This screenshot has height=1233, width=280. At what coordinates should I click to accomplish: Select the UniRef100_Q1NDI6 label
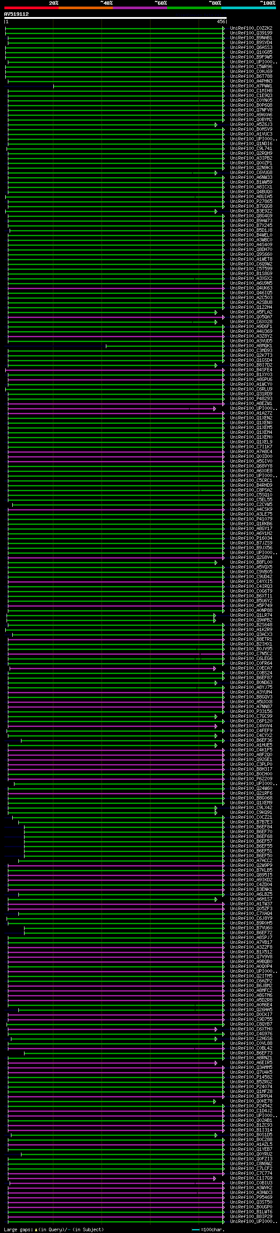pyautogui.click(x=251, y=143)
